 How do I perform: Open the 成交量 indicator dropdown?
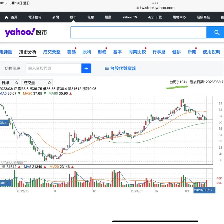pos(37,83)
